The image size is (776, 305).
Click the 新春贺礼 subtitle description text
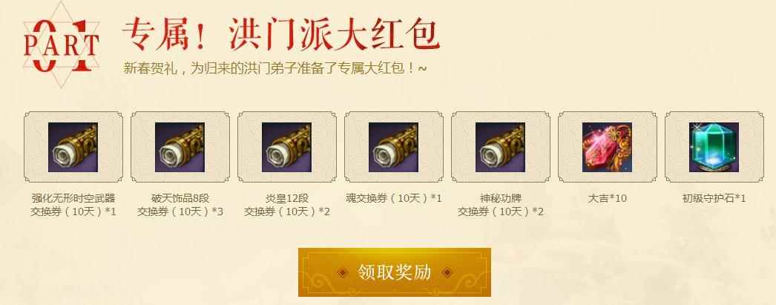click(x=275, y=68)
